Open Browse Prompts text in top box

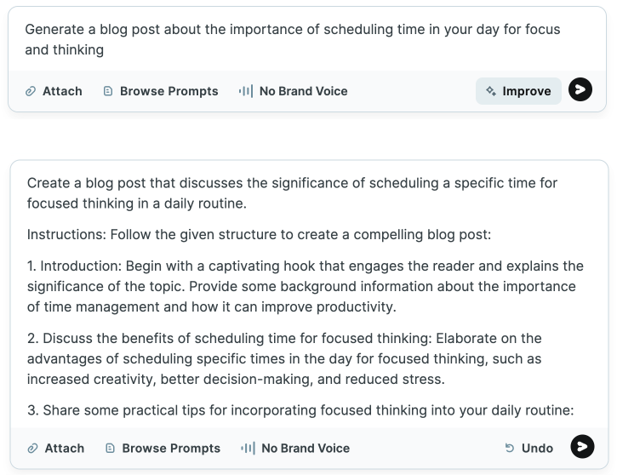pos(169,91)
